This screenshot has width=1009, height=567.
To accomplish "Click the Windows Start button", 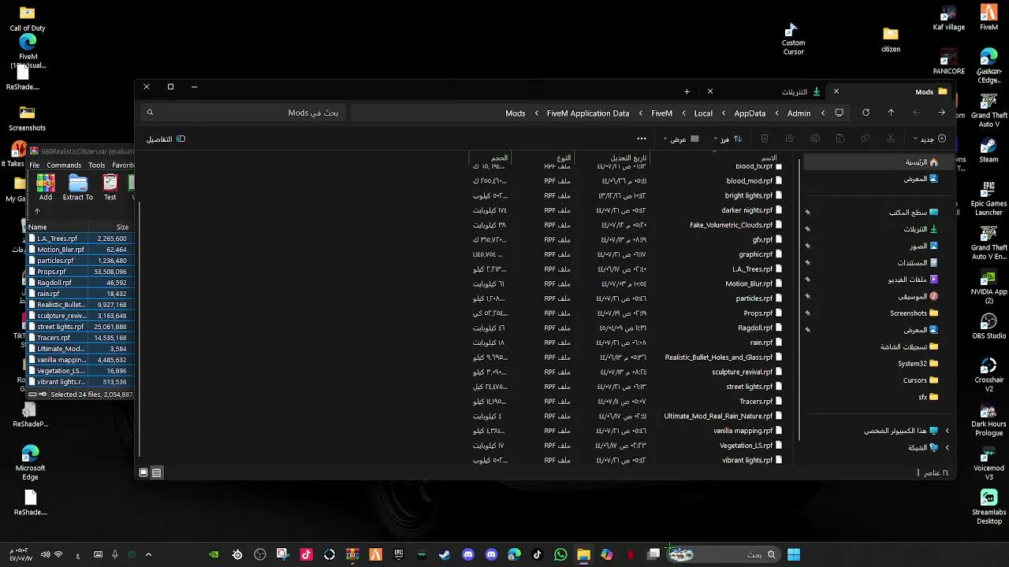I will coord(794,554).
